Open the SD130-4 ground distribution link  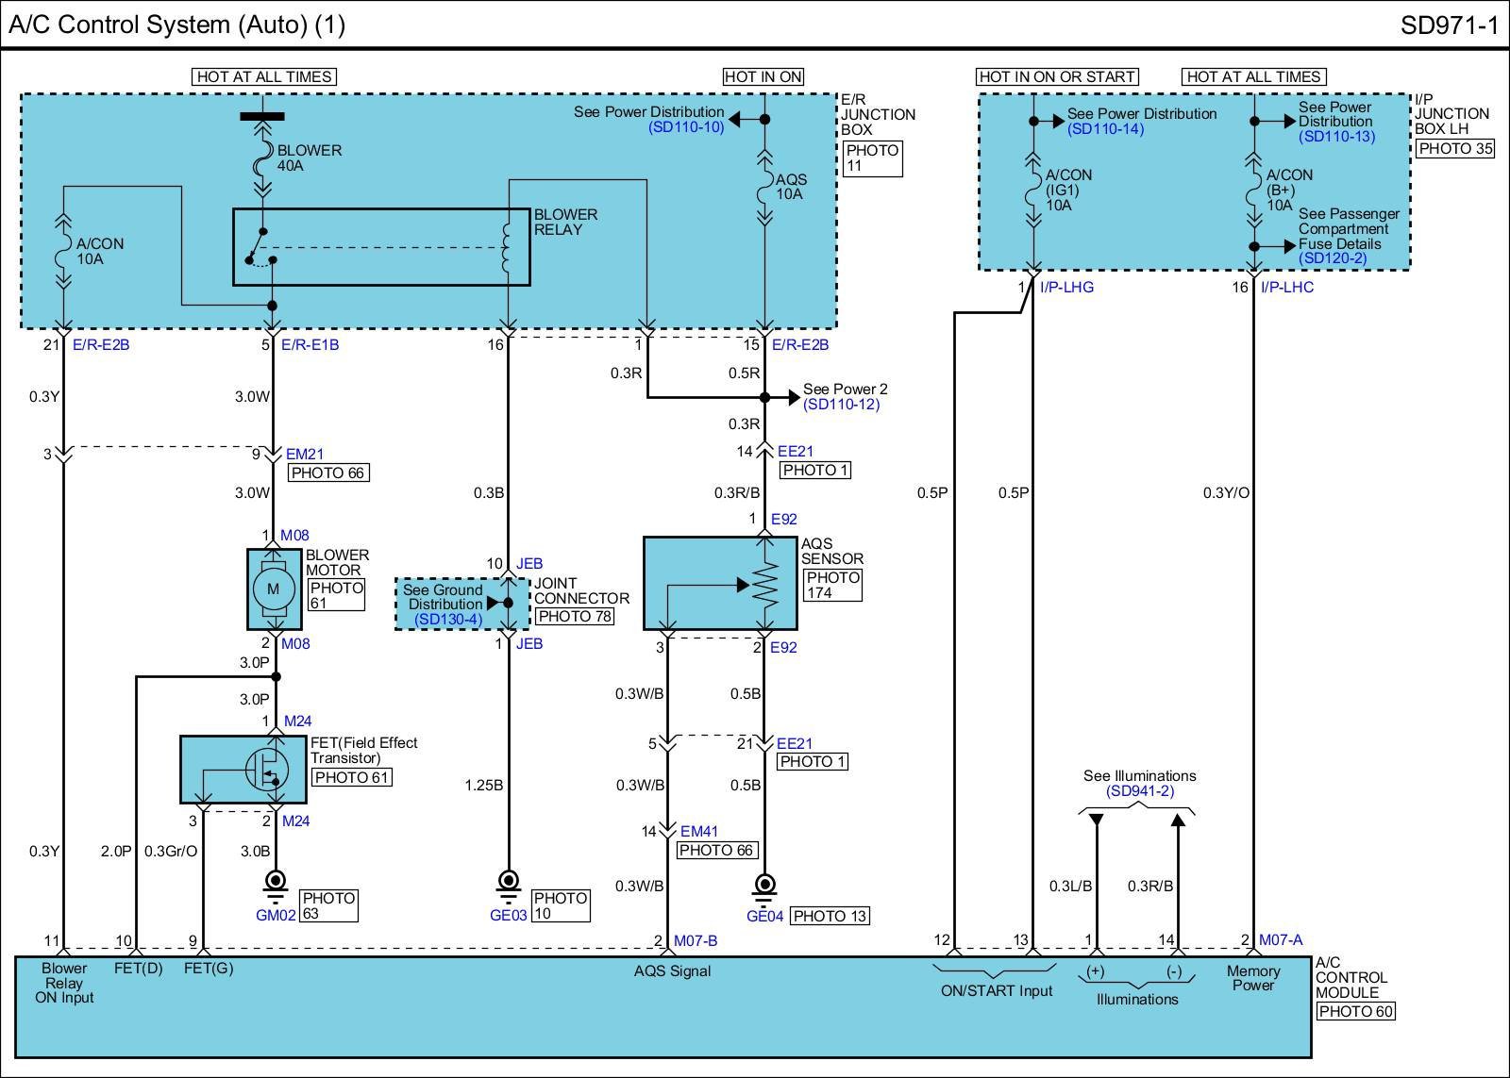point(448,620)
